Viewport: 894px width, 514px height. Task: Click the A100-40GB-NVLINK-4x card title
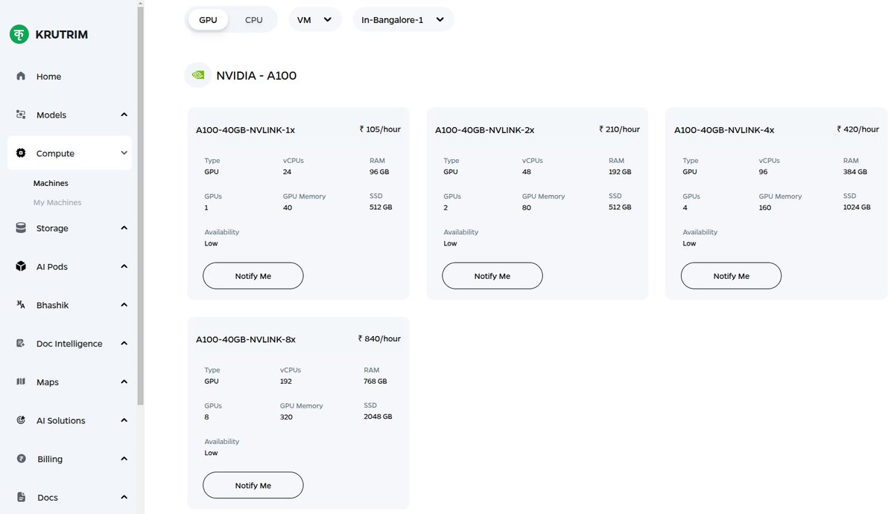[x=724, y=130]
